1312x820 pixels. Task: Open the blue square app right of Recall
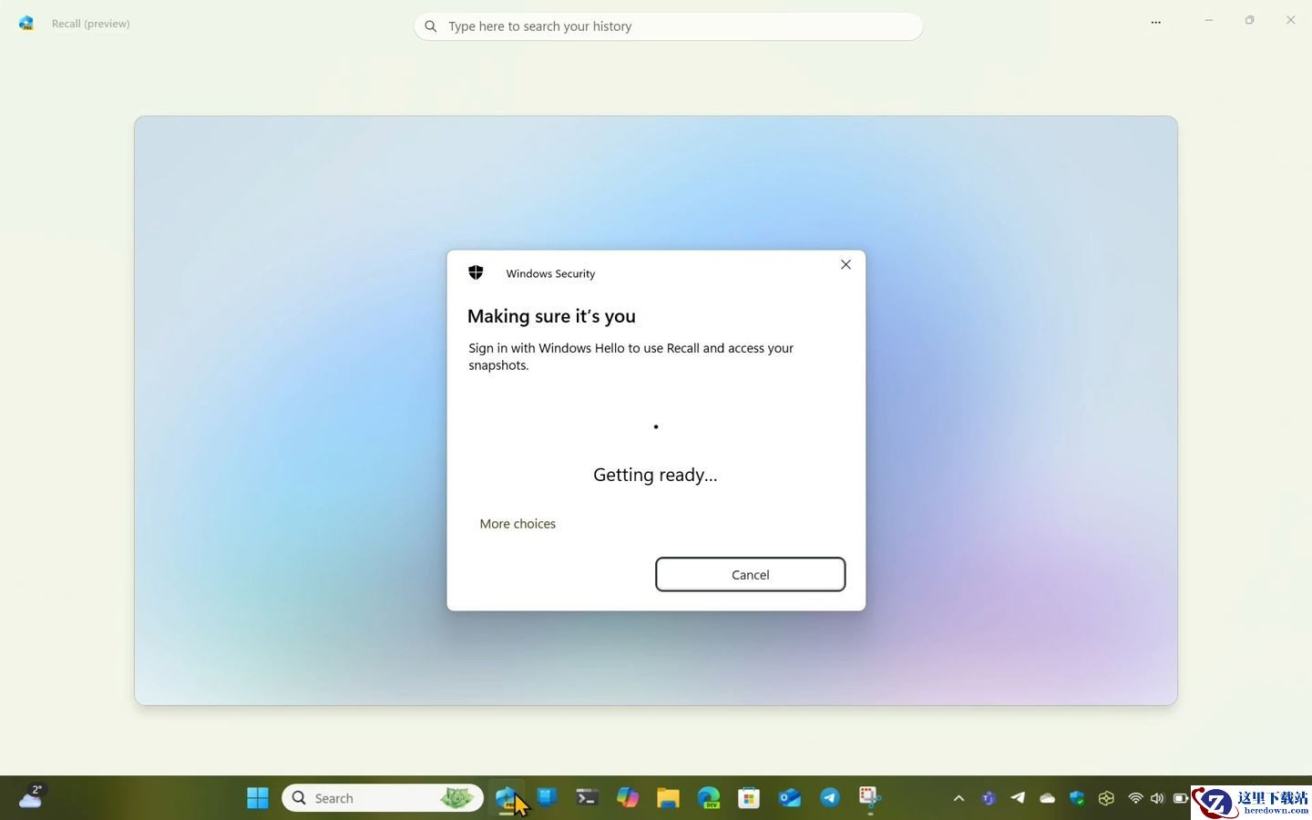coord(547,798)
